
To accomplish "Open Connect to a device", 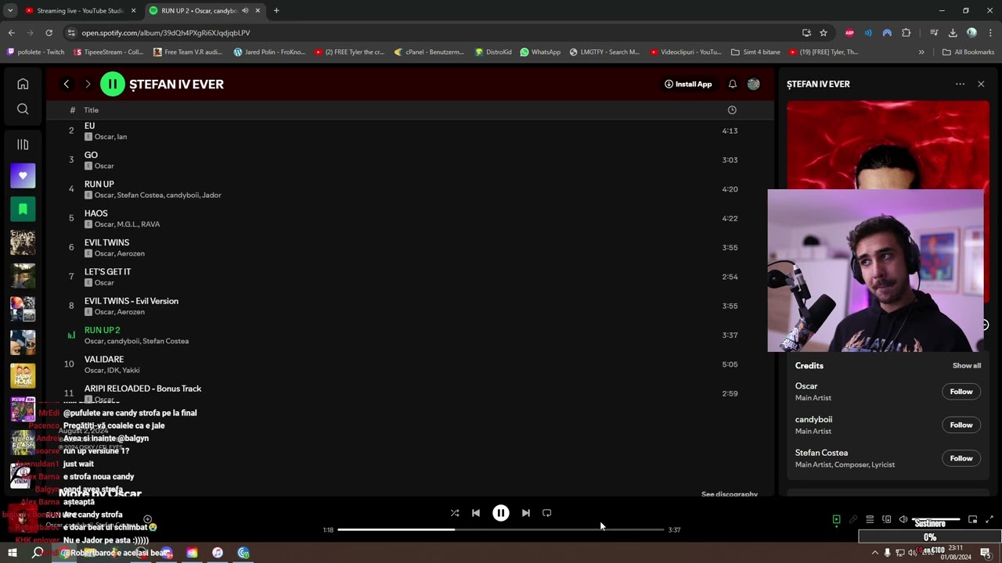I will tap(887, 519).
